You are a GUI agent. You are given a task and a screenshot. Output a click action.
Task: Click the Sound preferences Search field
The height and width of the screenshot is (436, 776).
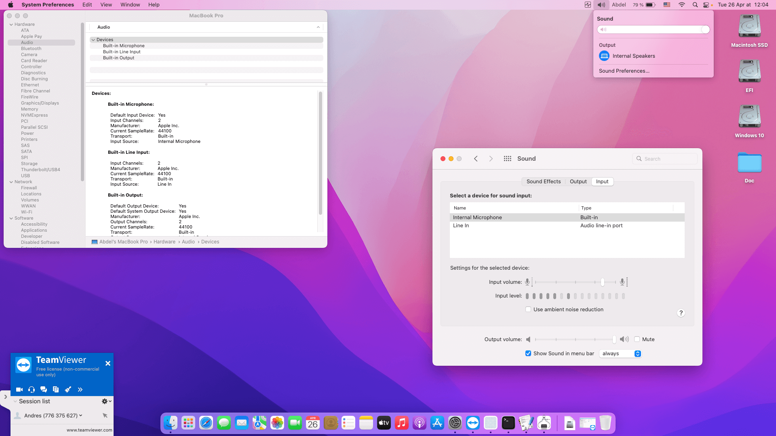(665, 159)
